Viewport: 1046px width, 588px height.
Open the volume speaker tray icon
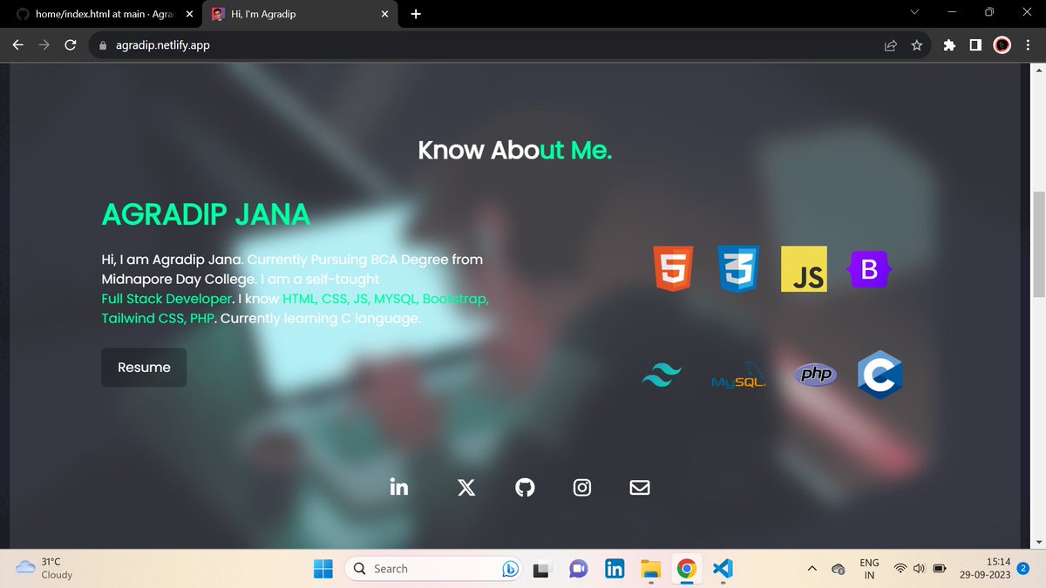coord(919,569)
